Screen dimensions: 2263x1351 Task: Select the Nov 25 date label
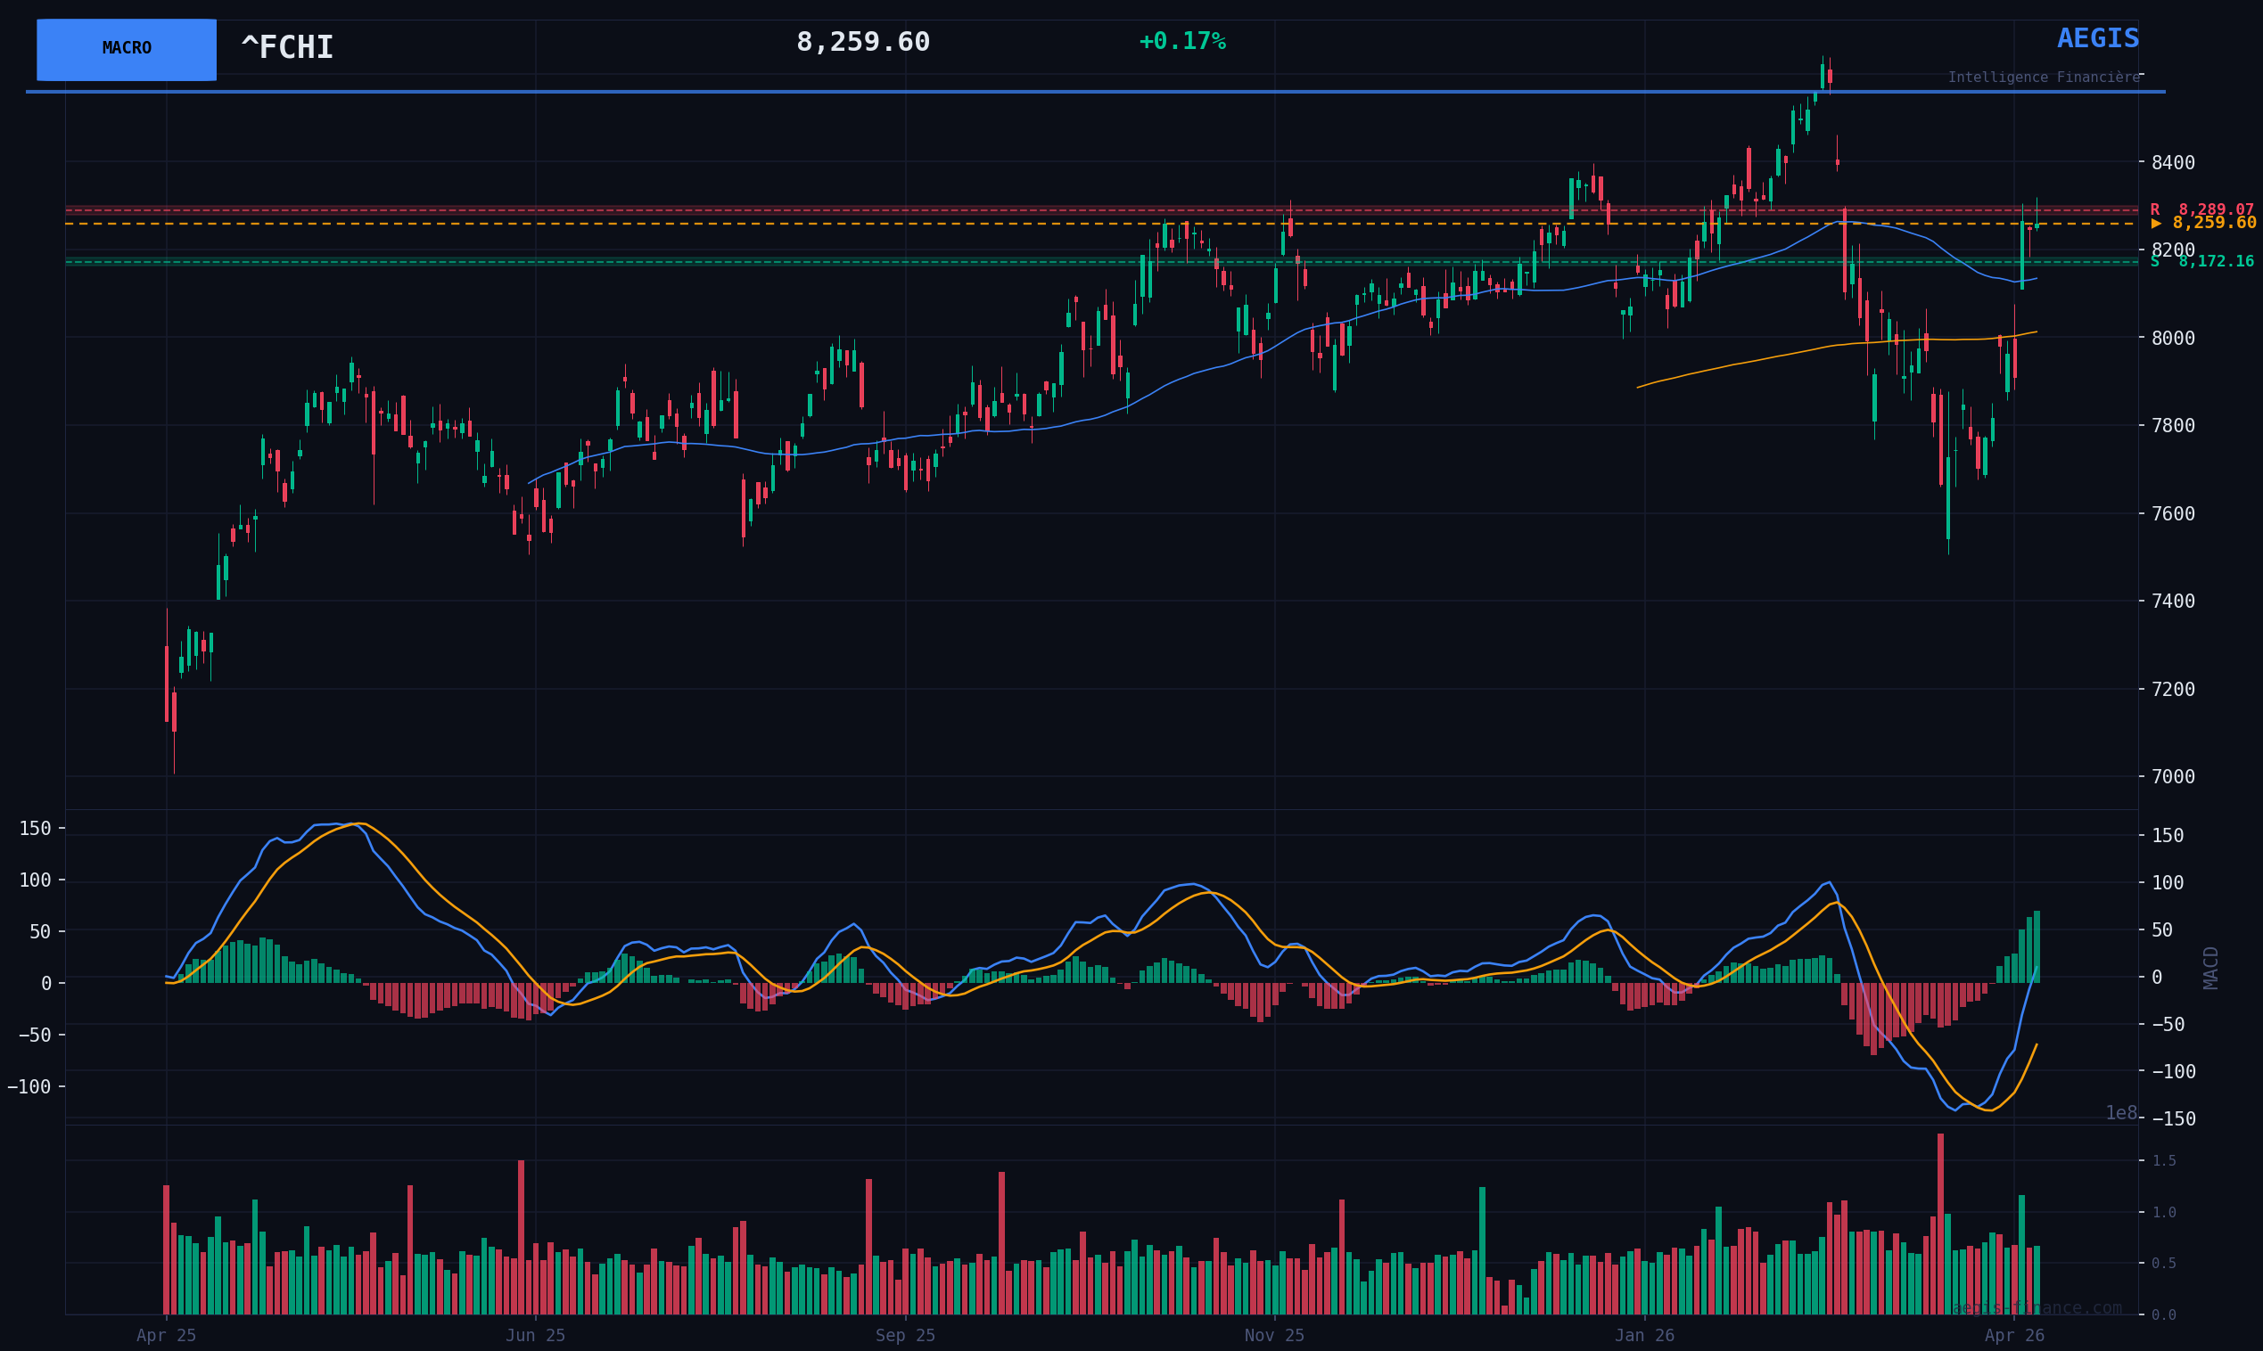pos(1274,1336)
